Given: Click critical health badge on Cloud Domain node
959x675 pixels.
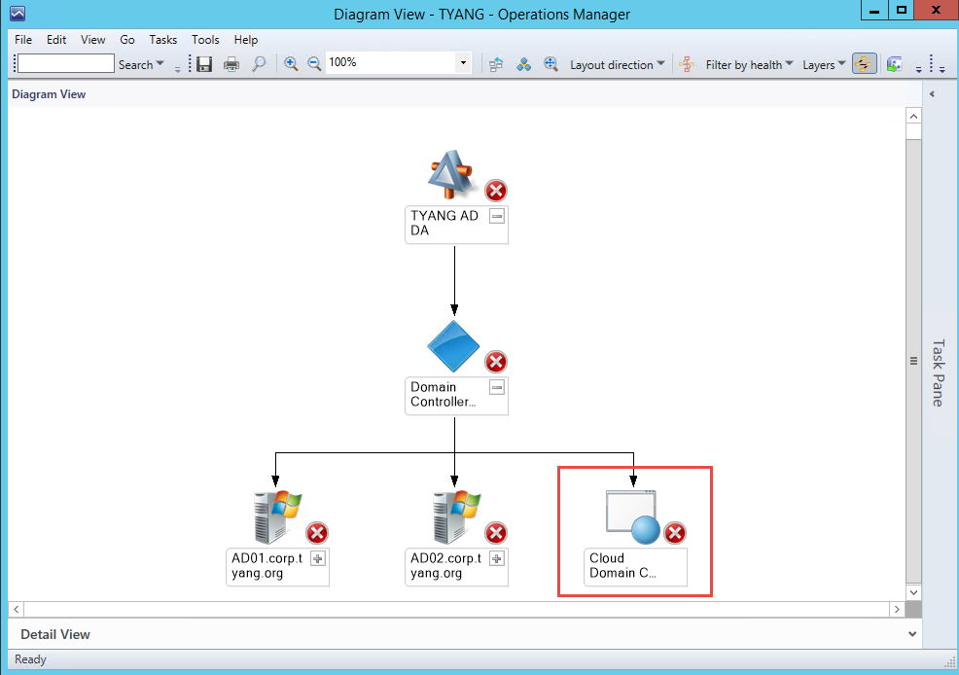Looking at the screenshot, I should 675,533.
